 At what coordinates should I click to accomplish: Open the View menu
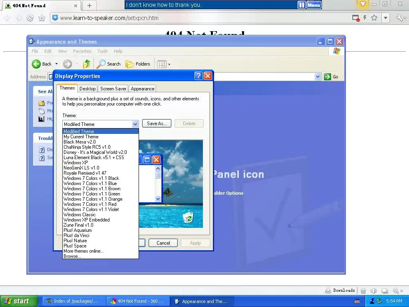tap(62, 51)
